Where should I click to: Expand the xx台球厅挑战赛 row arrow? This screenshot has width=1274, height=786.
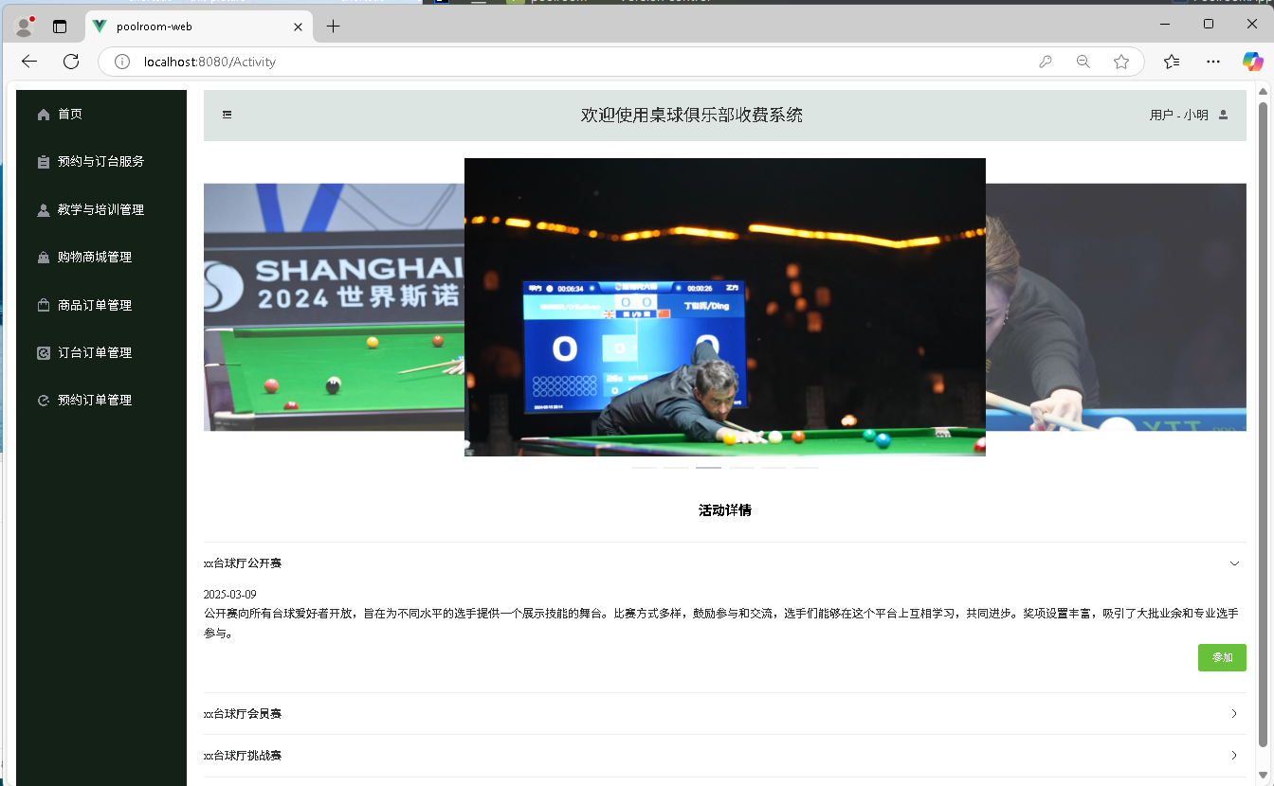pos(1234,756)
